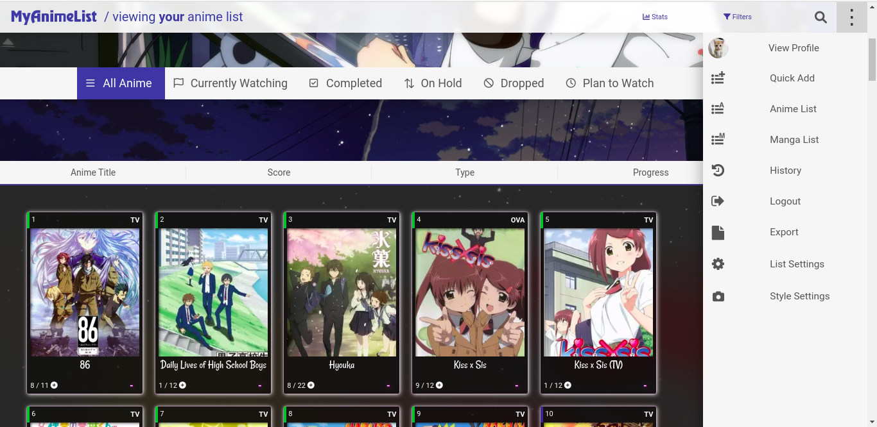Click the Quick Add list-plus icon
Viewport: 877px width, 427px height.
[718, 78]
